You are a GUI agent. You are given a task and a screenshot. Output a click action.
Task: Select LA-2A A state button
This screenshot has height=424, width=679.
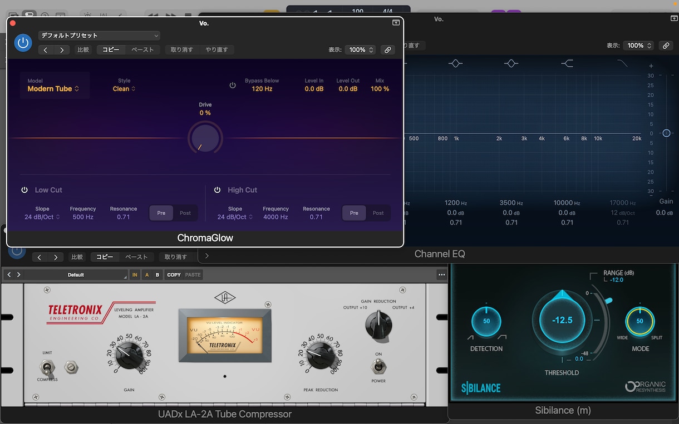click(x=147, y=275)
